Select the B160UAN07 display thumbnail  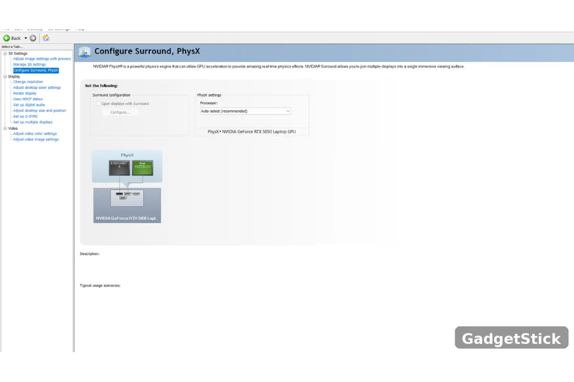[119, 168]
